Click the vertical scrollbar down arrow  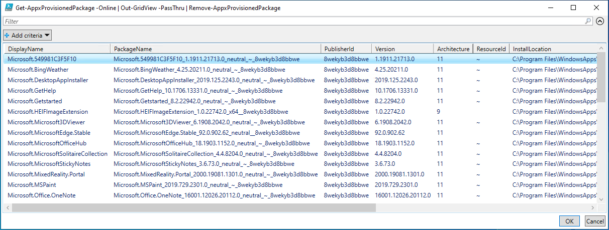point(601,199)
